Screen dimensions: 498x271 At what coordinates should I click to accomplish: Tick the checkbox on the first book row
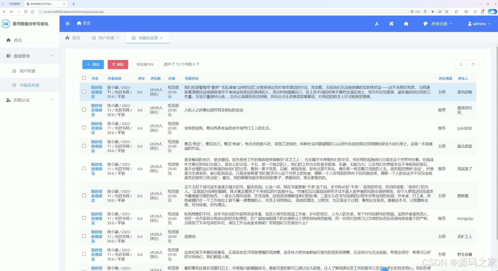[x=84, y=92]
